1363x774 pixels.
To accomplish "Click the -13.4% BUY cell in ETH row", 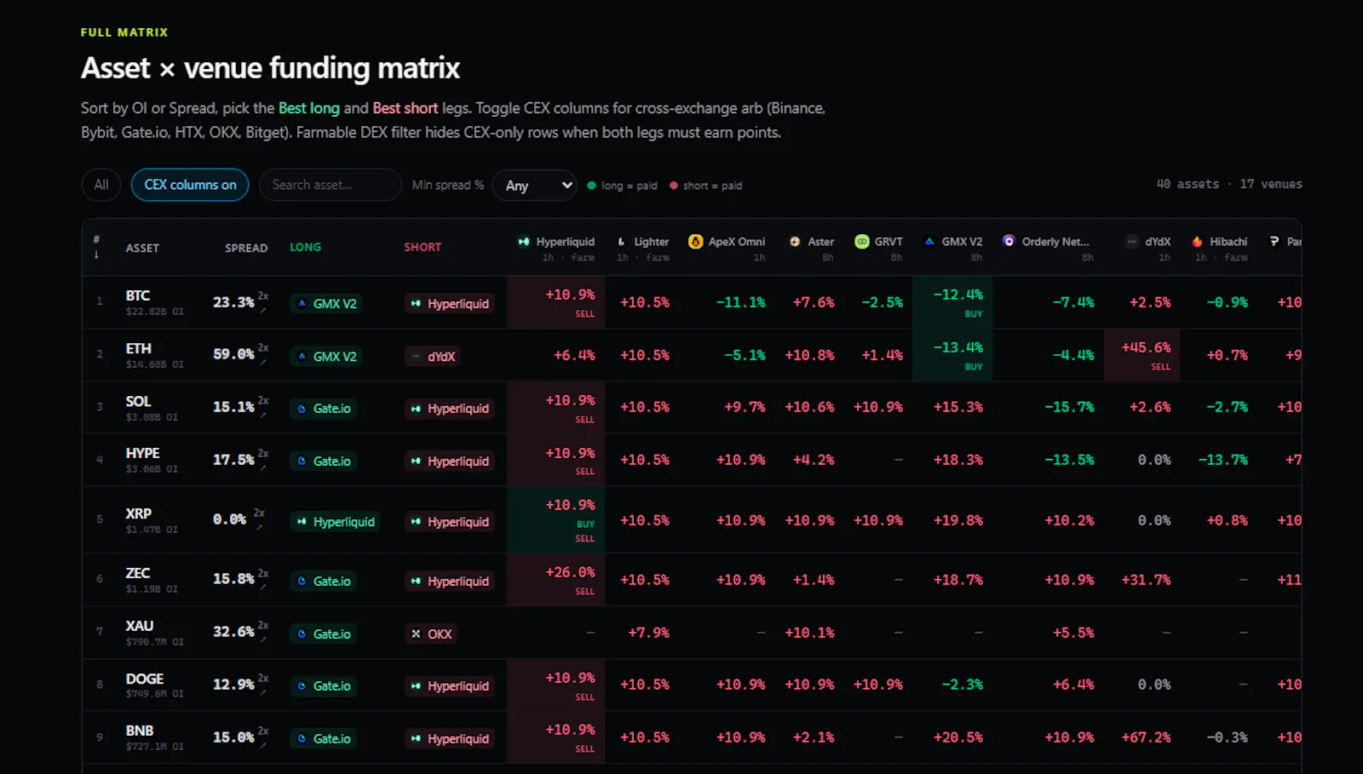I will click(x=952, y=355).
